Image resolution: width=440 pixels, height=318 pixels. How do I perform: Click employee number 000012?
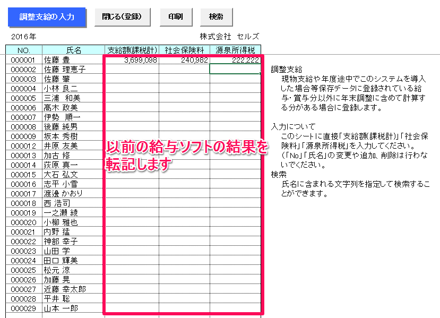pos(24,145)
